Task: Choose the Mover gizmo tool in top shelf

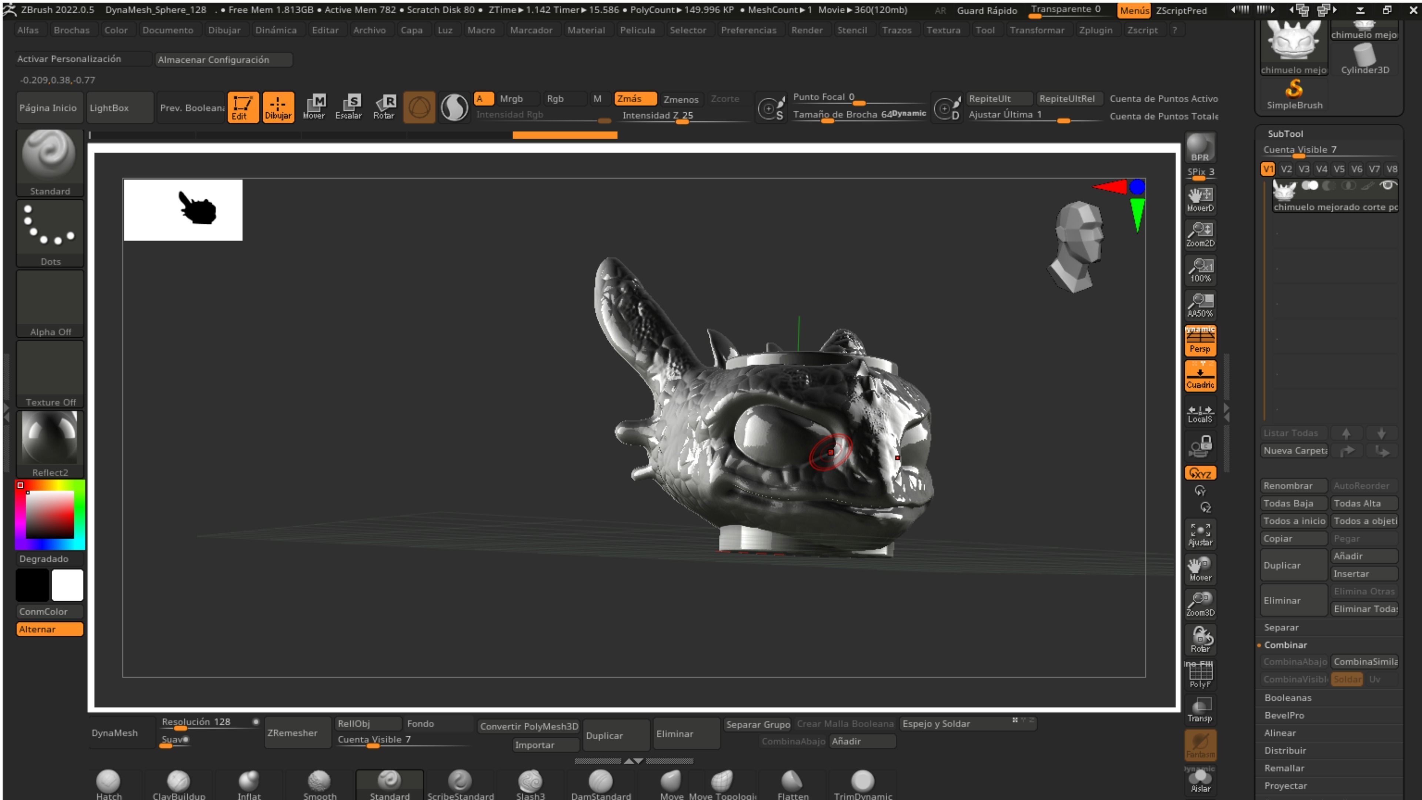Action: point(314,107)
